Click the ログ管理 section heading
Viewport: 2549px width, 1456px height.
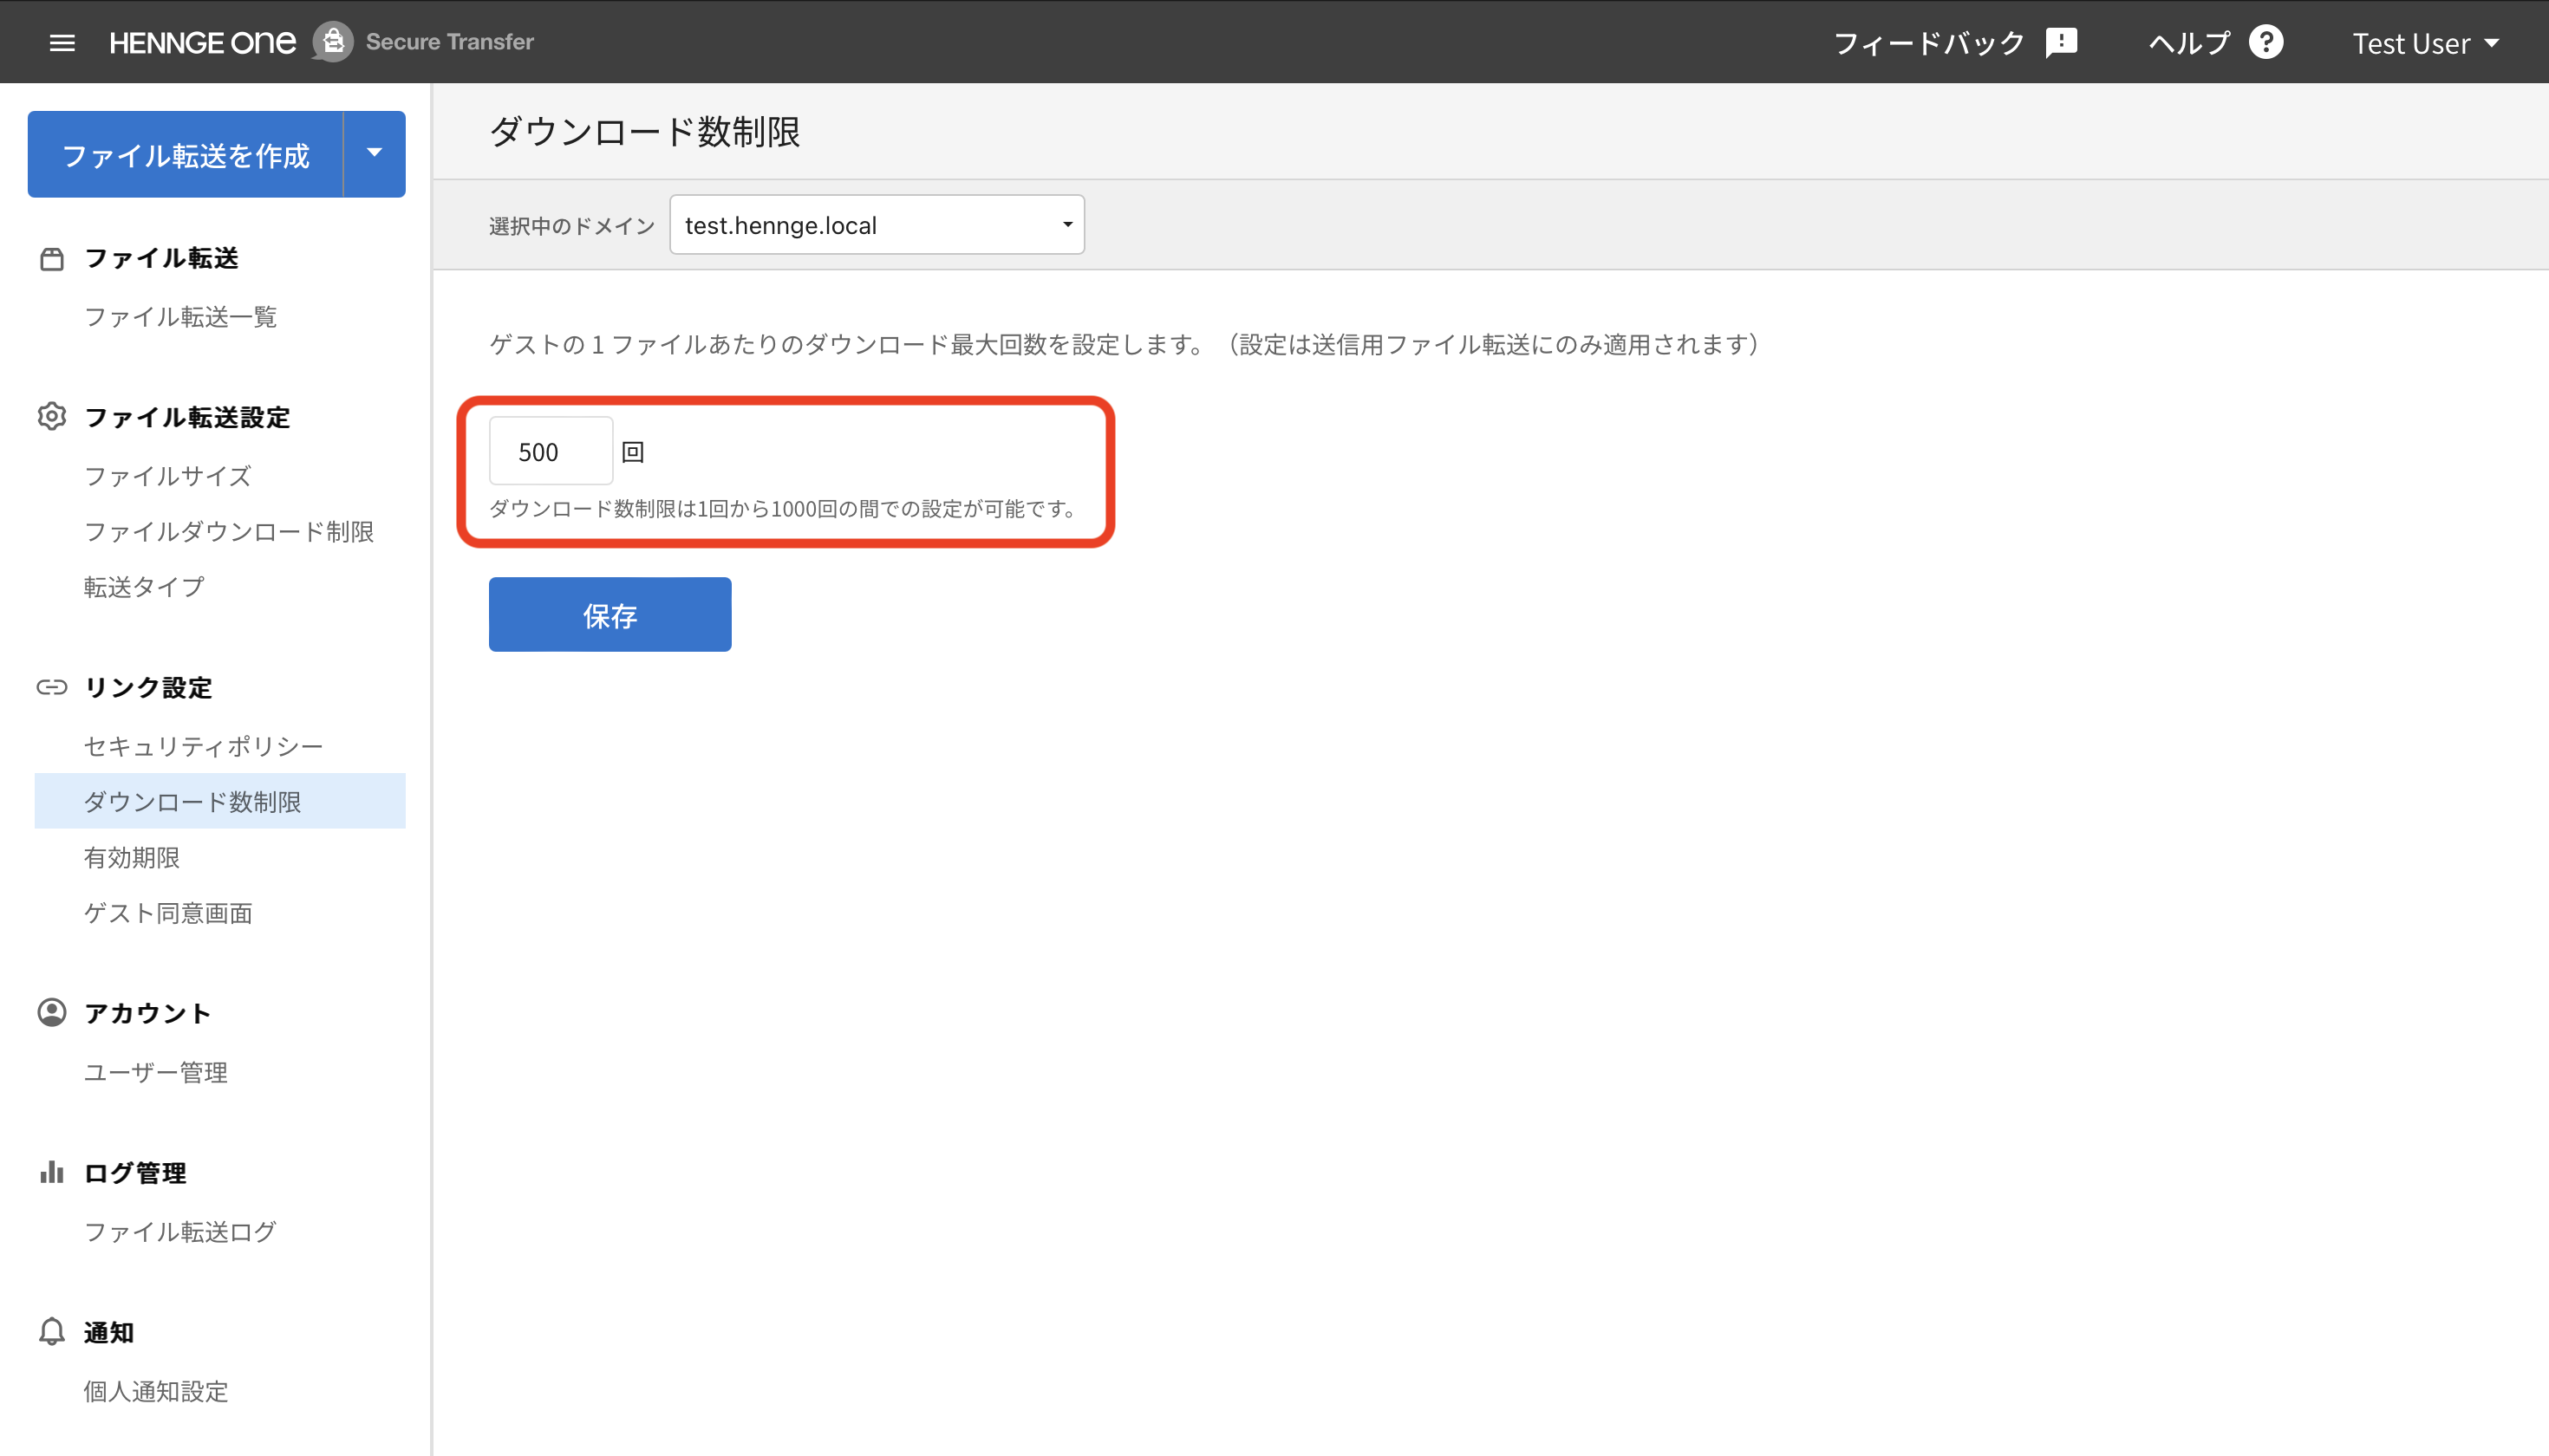(x=134, y=1173)
